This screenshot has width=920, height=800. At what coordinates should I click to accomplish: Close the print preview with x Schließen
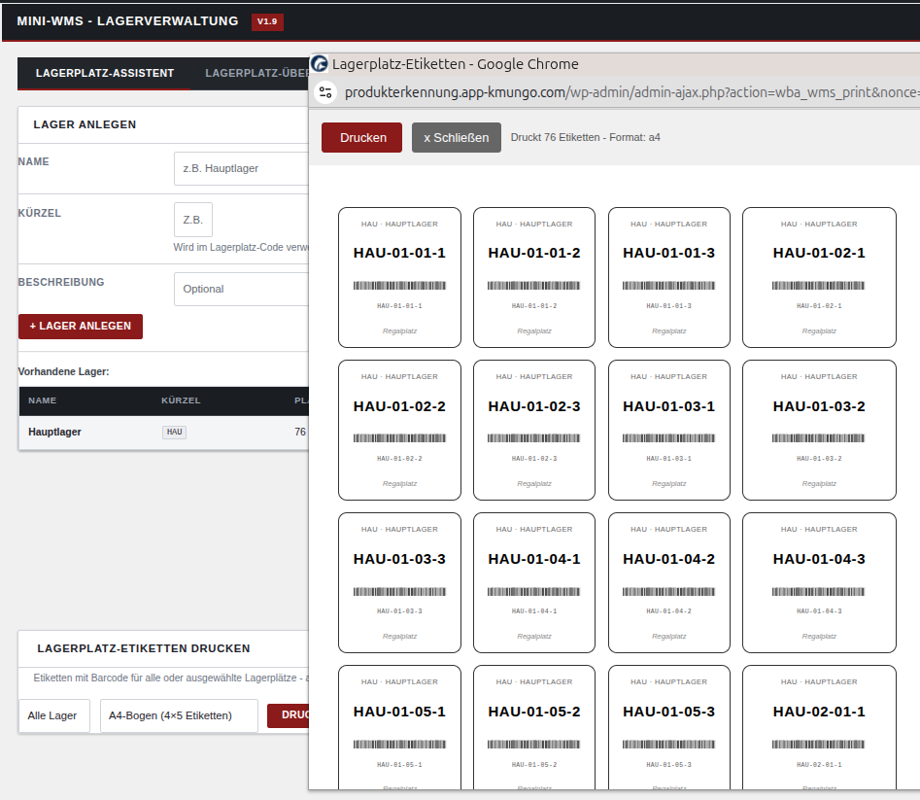coord(456,137)
